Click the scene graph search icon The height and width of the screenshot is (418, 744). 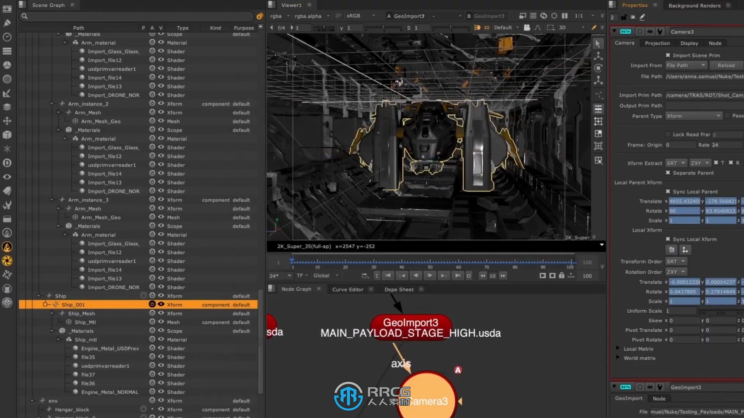click(x=24, y=16)
